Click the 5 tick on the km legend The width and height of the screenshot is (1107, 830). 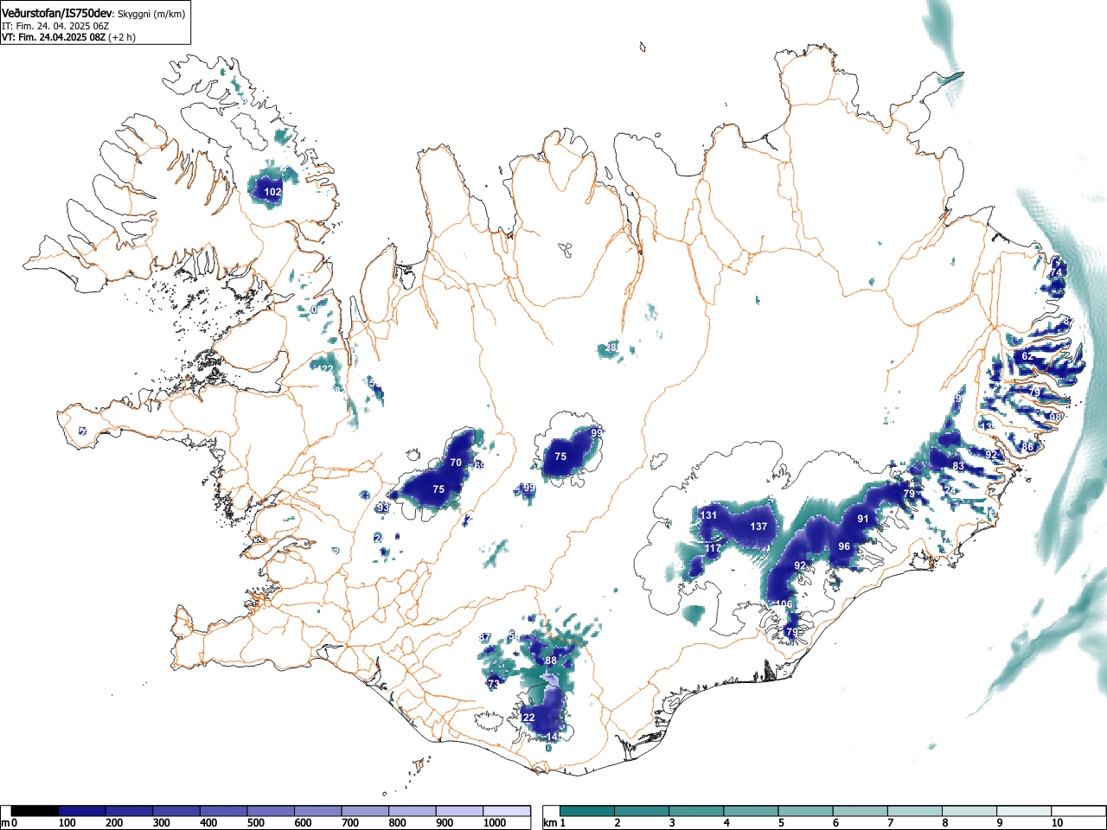tap(781, 823)
